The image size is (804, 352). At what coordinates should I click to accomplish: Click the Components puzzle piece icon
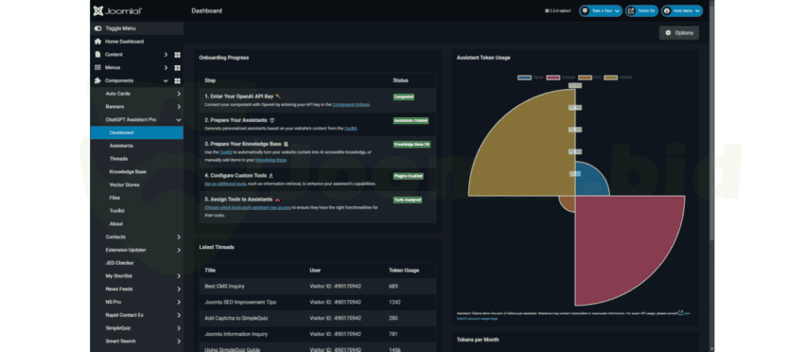coord(98,80)
